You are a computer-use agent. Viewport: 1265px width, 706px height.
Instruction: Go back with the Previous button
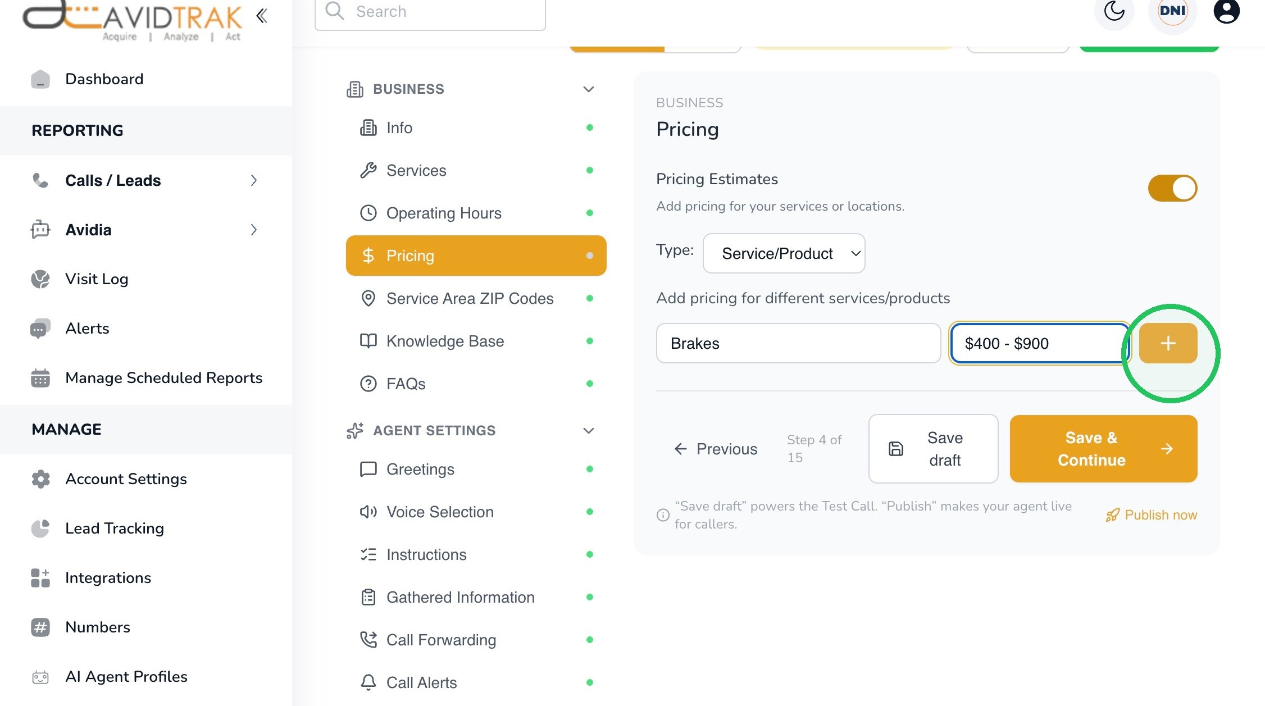(x=715, y=449)
